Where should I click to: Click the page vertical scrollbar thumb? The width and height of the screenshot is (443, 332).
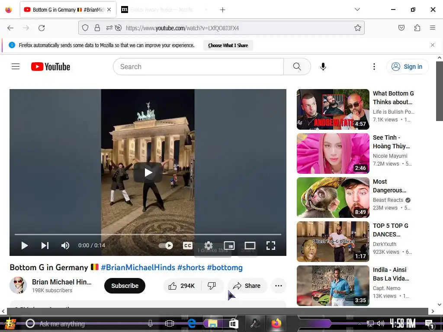pos(440,91)
